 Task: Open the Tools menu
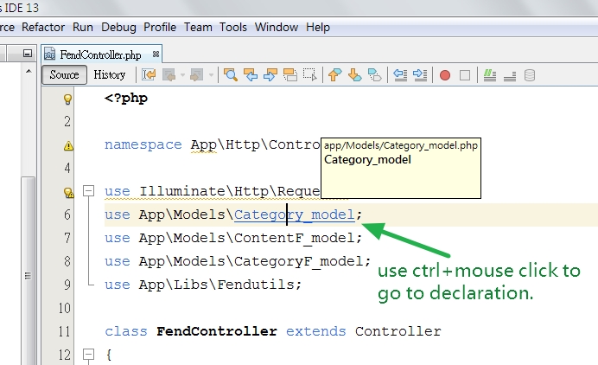(x=233, y=27)
